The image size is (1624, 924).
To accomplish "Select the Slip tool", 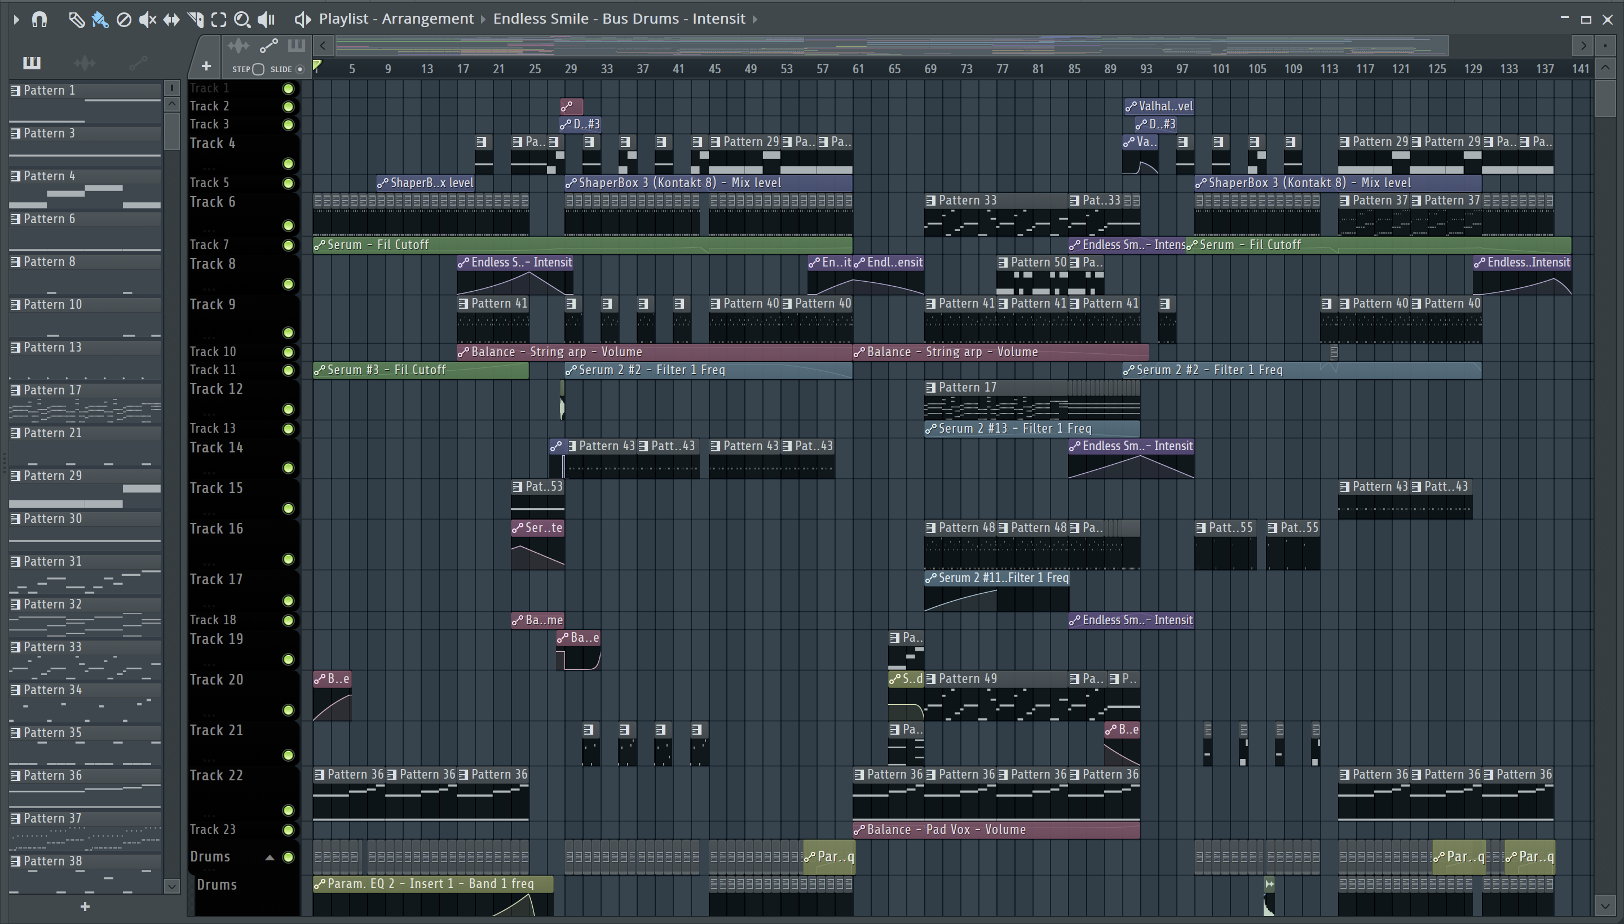I will (x=171, y=20).
